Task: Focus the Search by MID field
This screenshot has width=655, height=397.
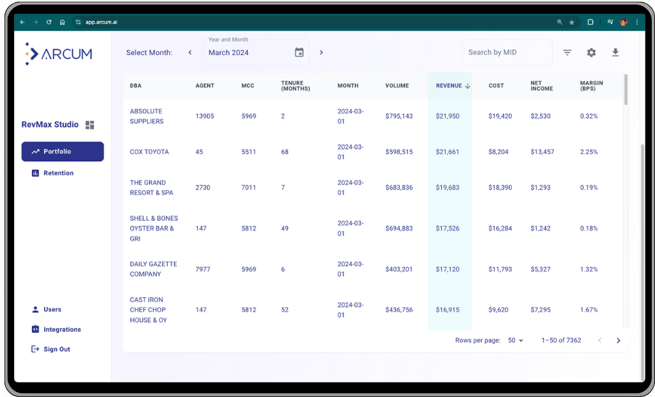Action: (x=507, y=53)
